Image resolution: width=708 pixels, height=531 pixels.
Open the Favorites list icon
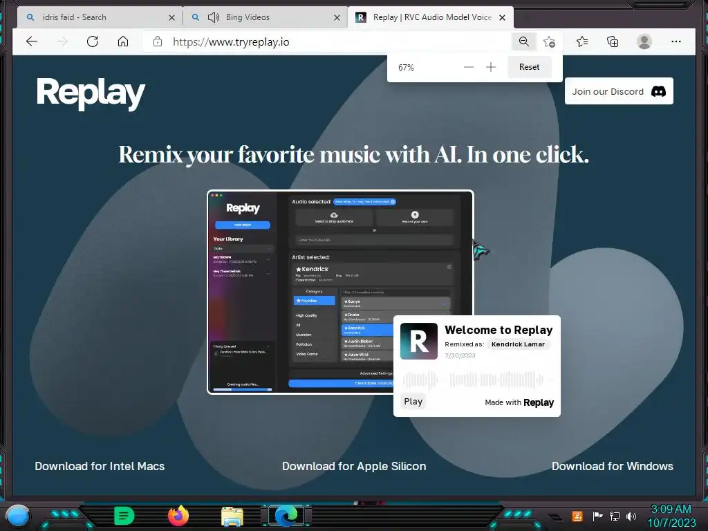point(582,41)
